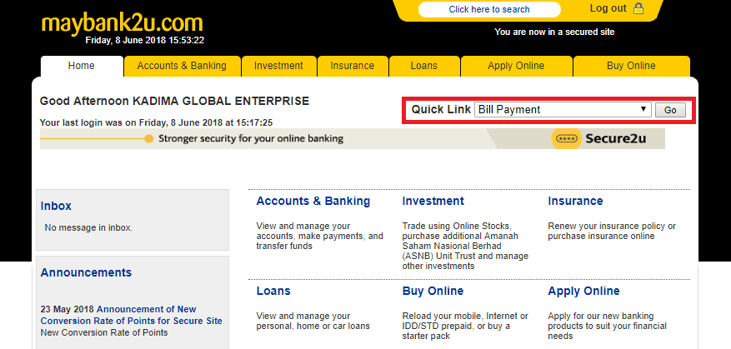The width and height of the screenshot is (731, 349).
Task: Select the Investment tab
Action: [278, 66]
